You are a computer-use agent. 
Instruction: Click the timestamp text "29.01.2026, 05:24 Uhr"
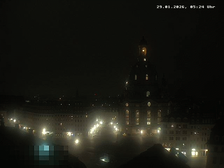click(186, 7)
